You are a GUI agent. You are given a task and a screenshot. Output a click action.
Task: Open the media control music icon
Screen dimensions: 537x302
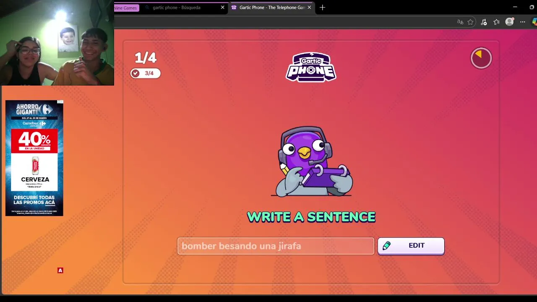coord(484,22)
